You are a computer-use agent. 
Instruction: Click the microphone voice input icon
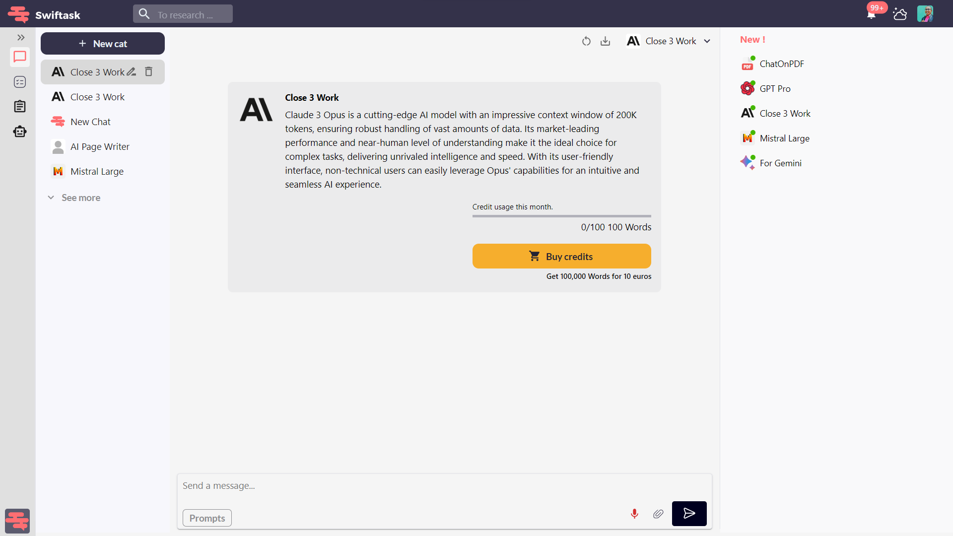634,514
